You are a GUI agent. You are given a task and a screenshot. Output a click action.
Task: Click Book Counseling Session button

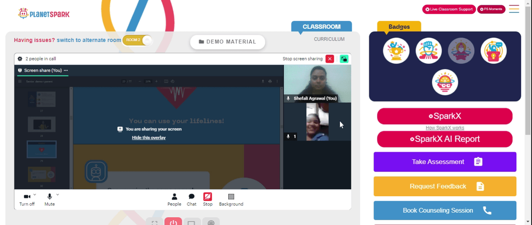click(445, 211)
